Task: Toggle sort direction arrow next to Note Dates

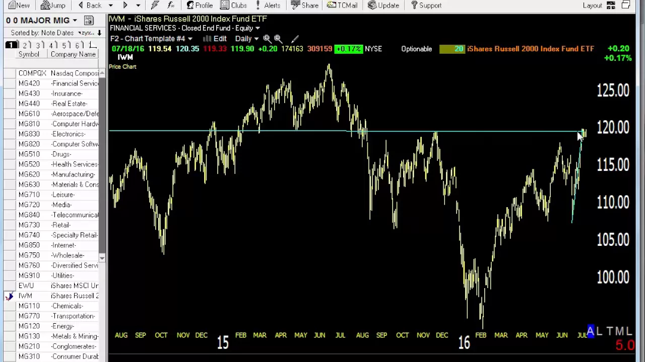Action: [99, 33]
